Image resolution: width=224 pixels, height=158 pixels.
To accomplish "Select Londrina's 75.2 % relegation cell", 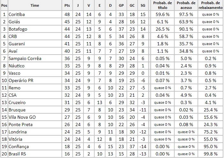I will click(211, 132).
